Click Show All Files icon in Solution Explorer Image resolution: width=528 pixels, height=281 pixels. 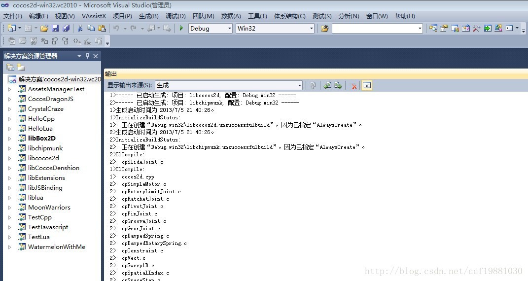point(21,68)
